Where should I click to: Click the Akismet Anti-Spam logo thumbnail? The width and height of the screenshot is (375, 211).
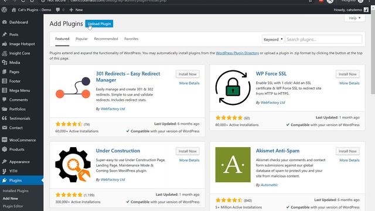233,165
